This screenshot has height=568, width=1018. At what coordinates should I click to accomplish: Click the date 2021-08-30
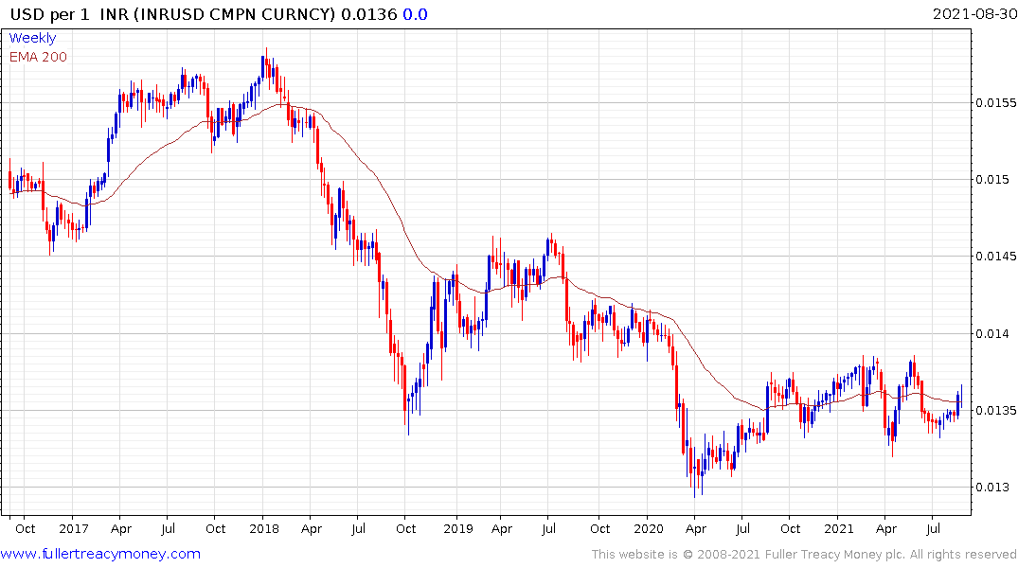click(974, 13)
